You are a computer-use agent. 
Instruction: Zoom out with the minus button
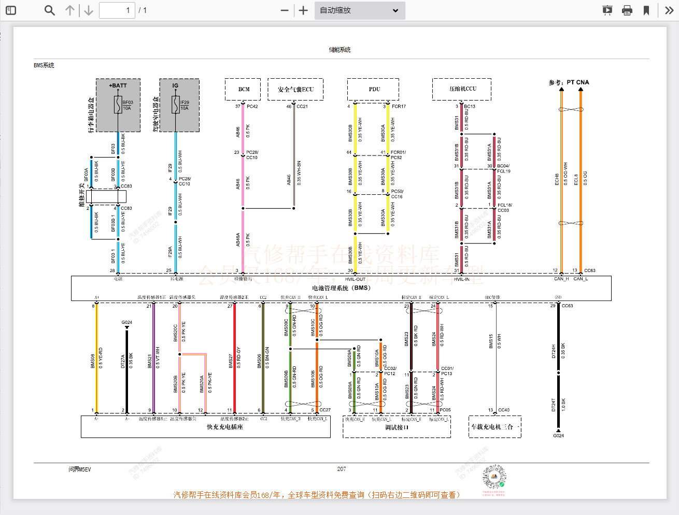285,10
